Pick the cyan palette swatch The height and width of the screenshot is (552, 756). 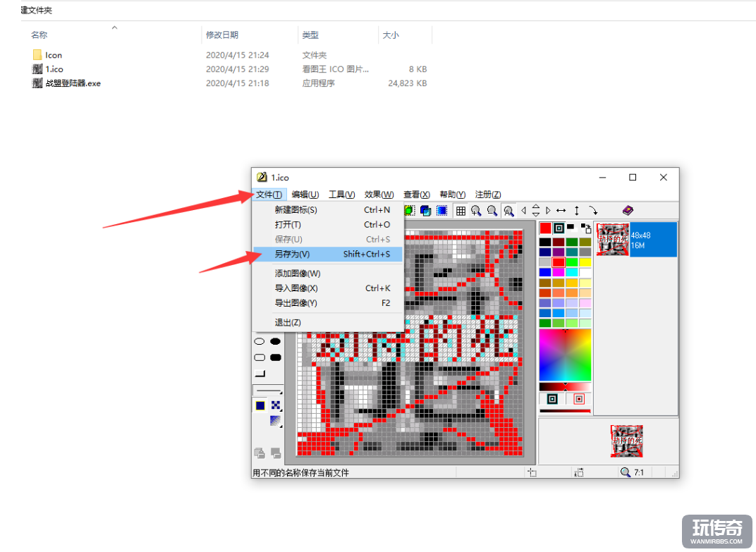coord(572,272)
